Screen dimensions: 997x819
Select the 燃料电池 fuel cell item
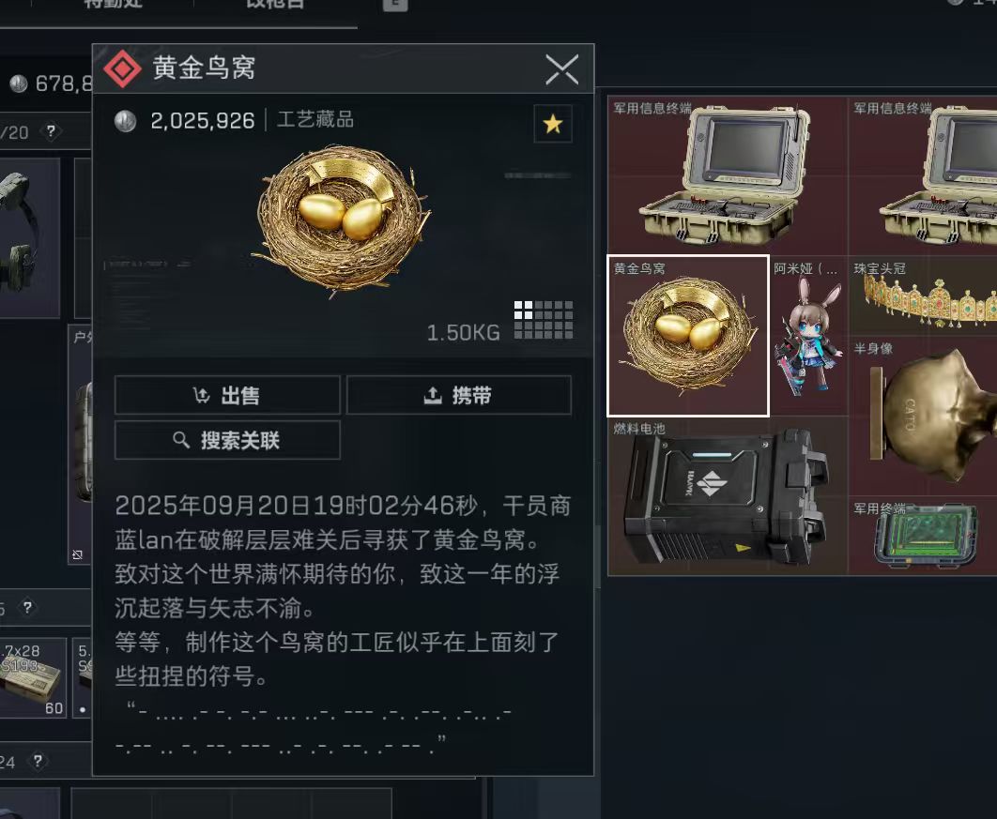[x=728, y=496]
